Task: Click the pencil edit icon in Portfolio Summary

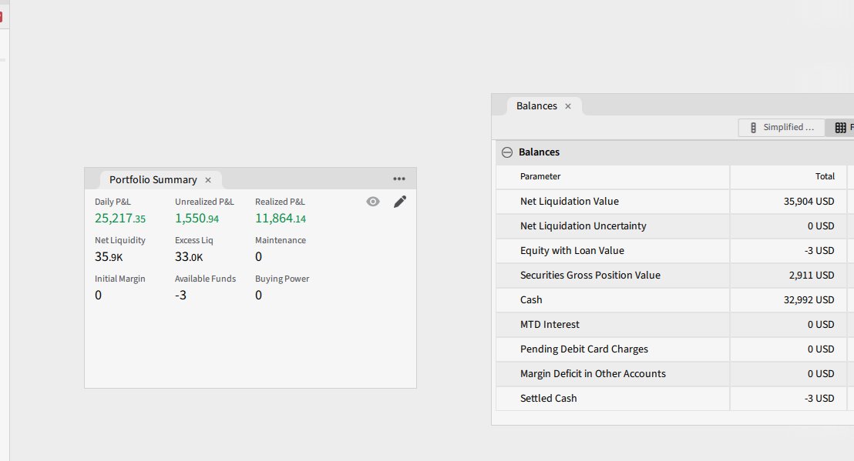Action: coord(400,202)
